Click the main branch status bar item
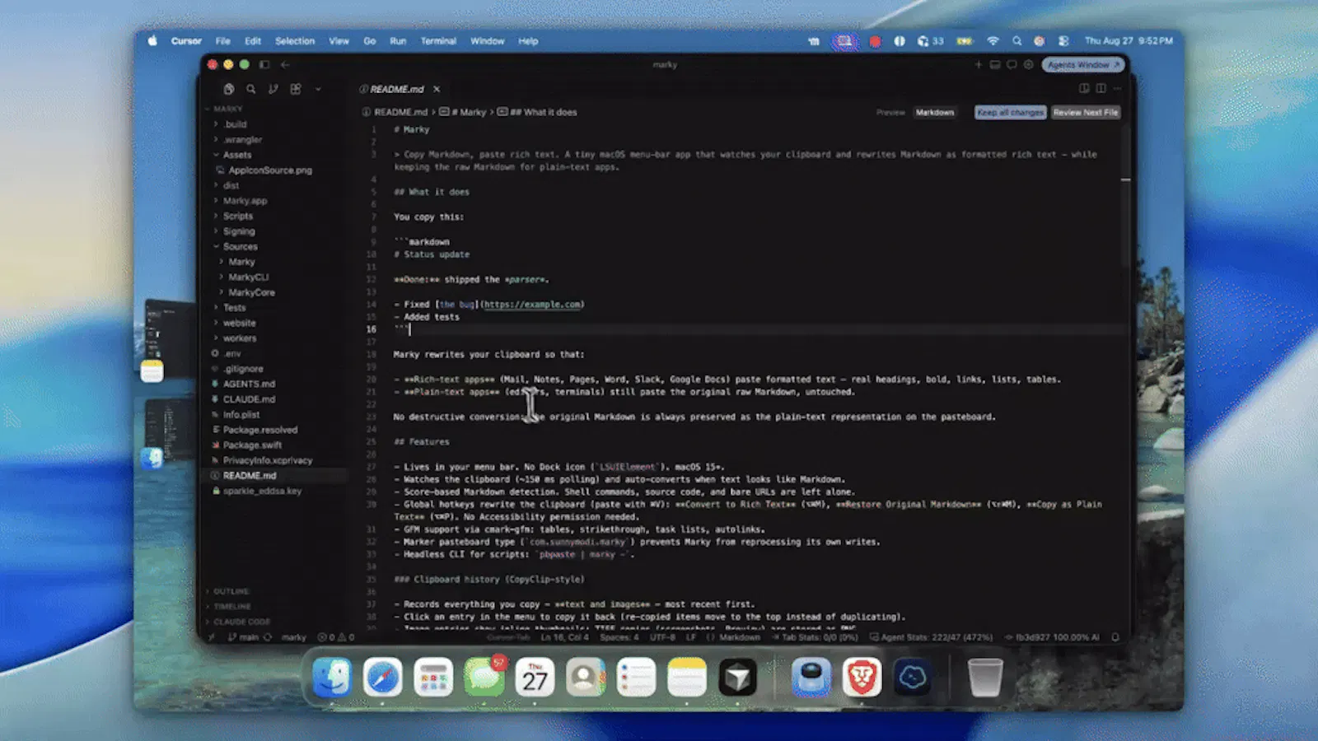 point(244,637)
